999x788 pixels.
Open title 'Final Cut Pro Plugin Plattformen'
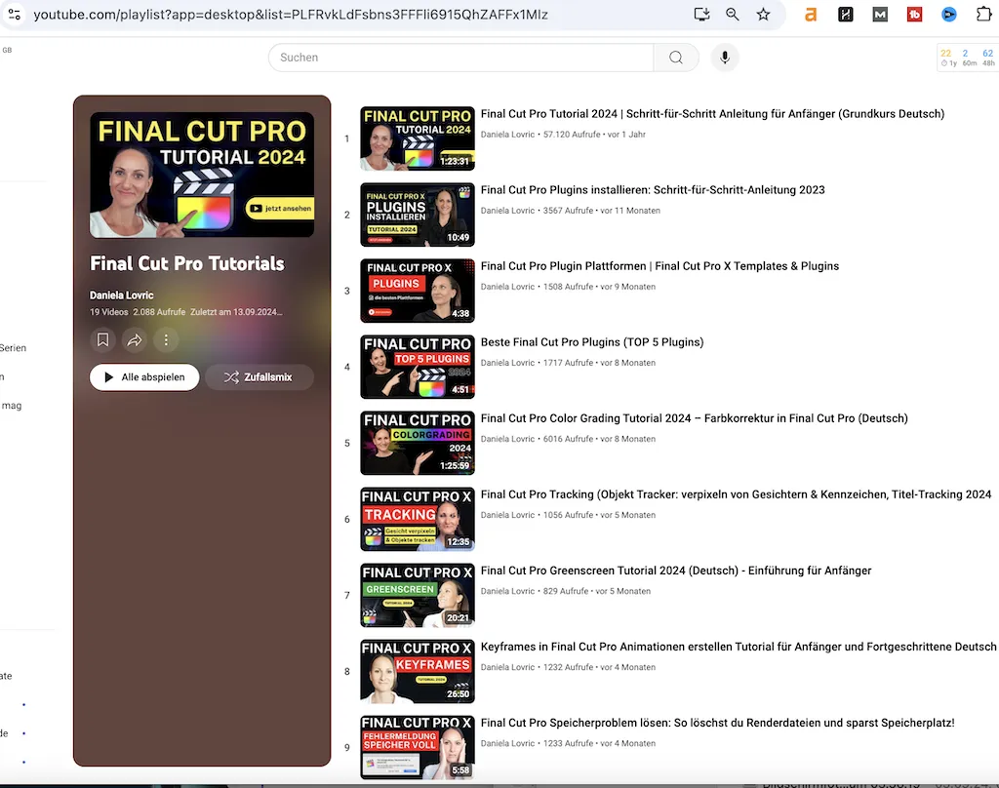click(659, 266)
